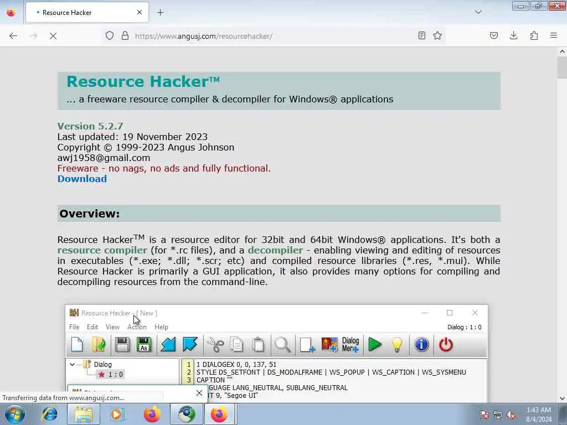The height and width of the screenshot is (425, 567).
Task: Click the down-left blue arrow toolbar icon
Action: [x=168, y=344]
